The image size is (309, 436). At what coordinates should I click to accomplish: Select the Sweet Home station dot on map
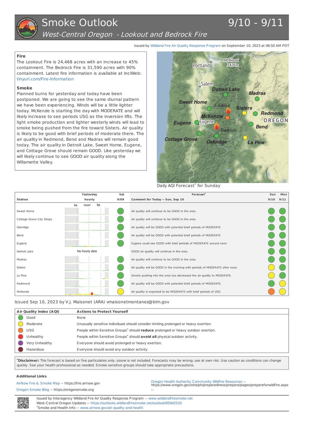tap(209, 108)
